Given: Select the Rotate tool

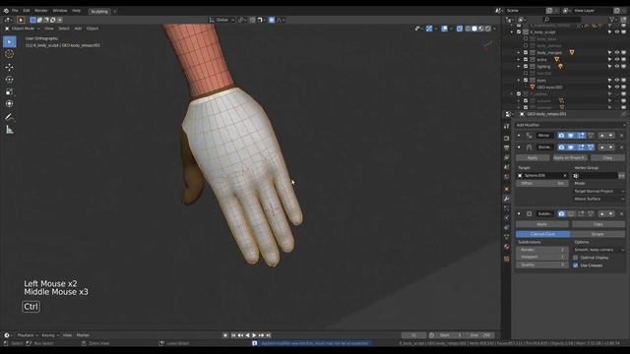Looking at the screenshot, I should click(9, 80).
